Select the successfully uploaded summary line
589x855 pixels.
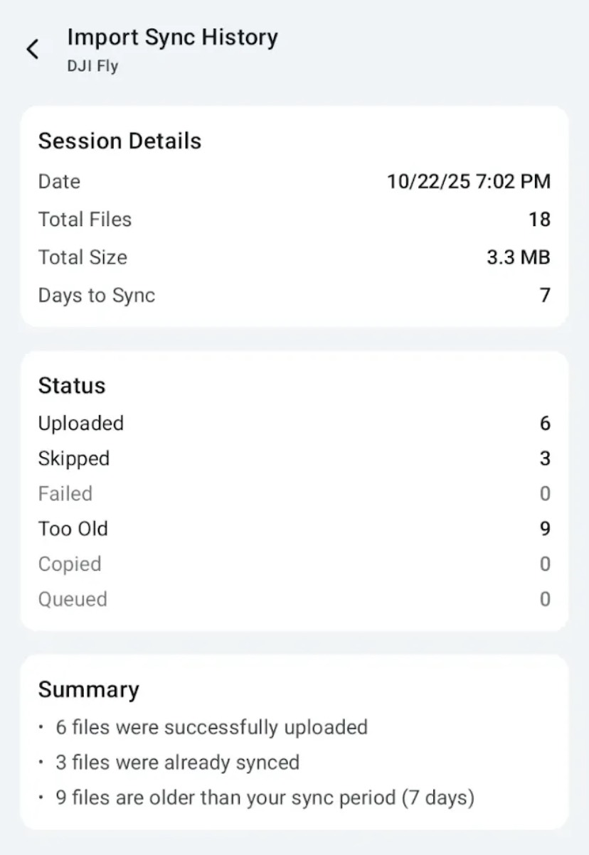(212, 727)
